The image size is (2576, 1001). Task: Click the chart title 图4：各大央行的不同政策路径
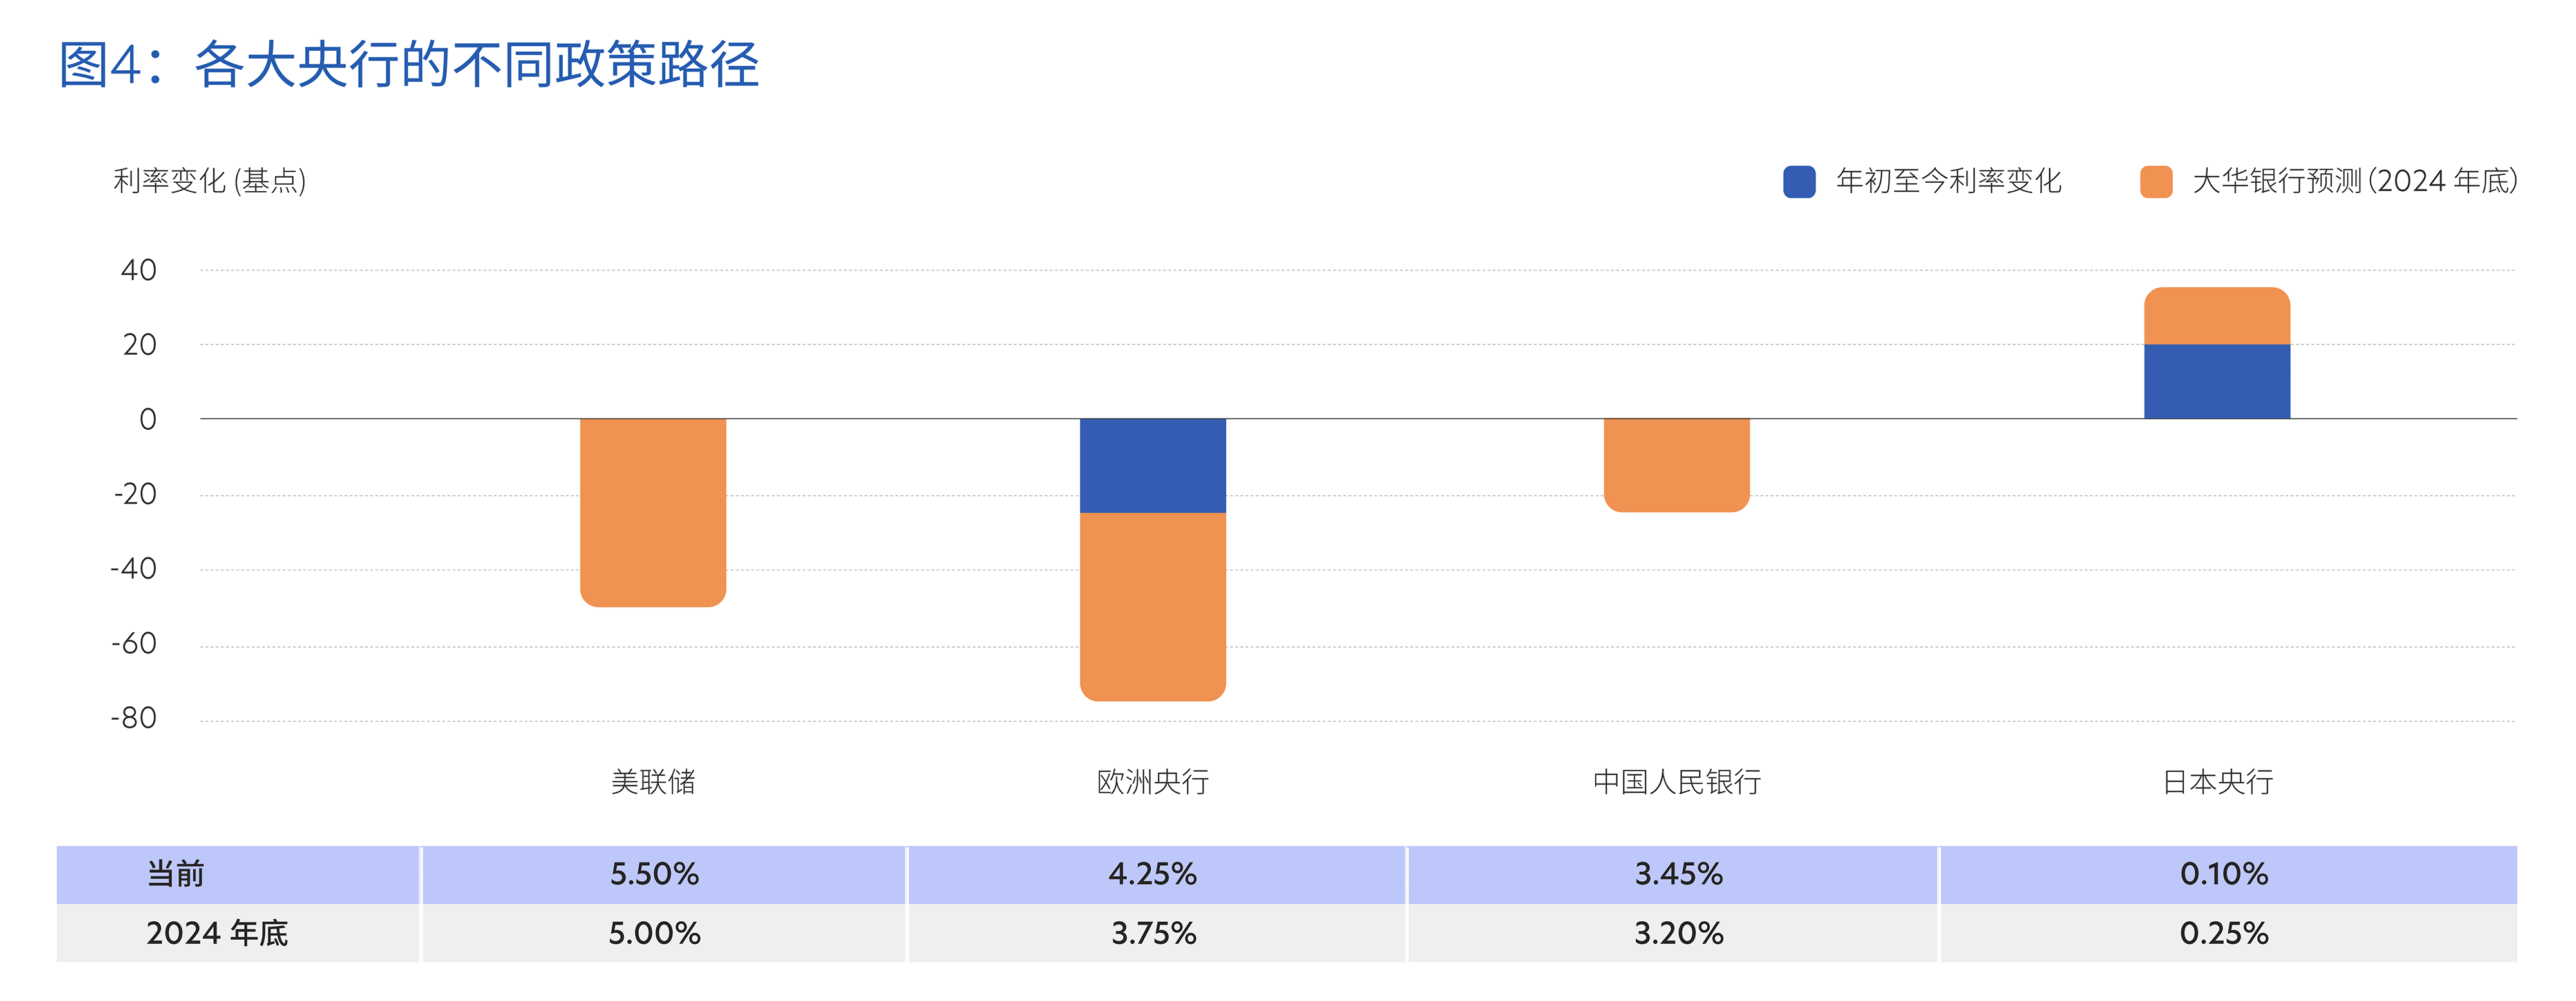[x=409, y=65]
